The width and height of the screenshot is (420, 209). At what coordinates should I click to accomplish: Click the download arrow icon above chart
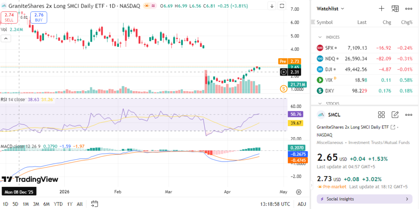(272, 6)
